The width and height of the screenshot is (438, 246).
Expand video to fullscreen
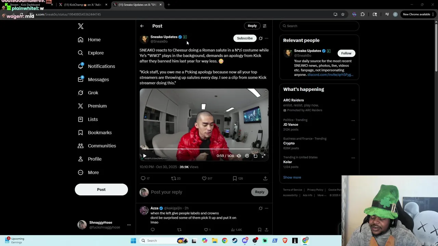[263, 156]
